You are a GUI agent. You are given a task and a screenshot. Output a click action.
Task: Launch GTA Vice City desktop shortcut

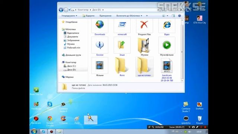coord(199,19)
